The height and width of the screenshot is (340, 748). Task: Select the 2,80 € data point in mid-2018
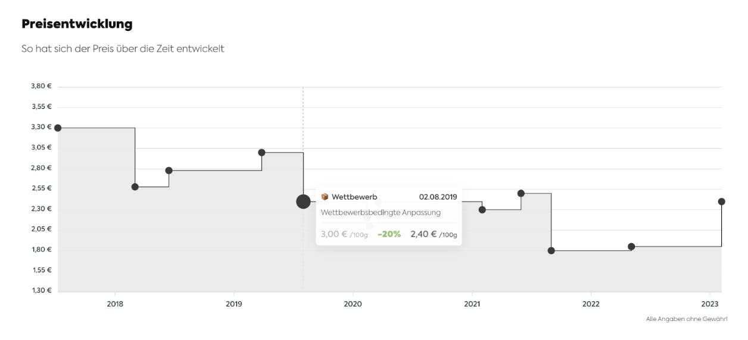click(169, 171)
